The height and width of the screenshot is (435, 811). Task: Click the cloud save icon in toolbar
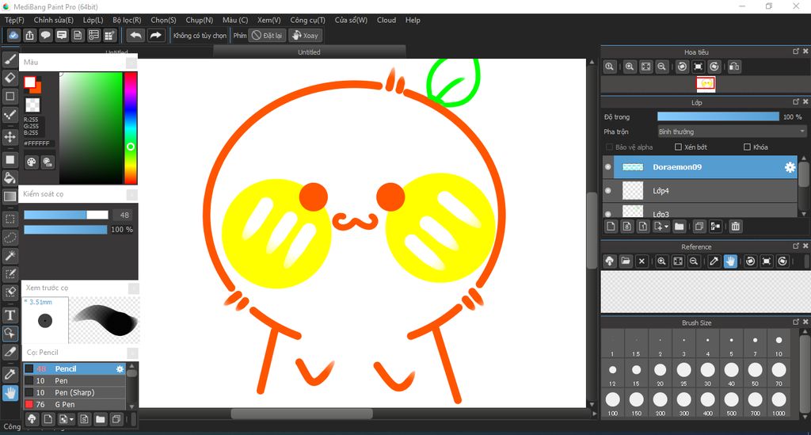coord(13,35)
